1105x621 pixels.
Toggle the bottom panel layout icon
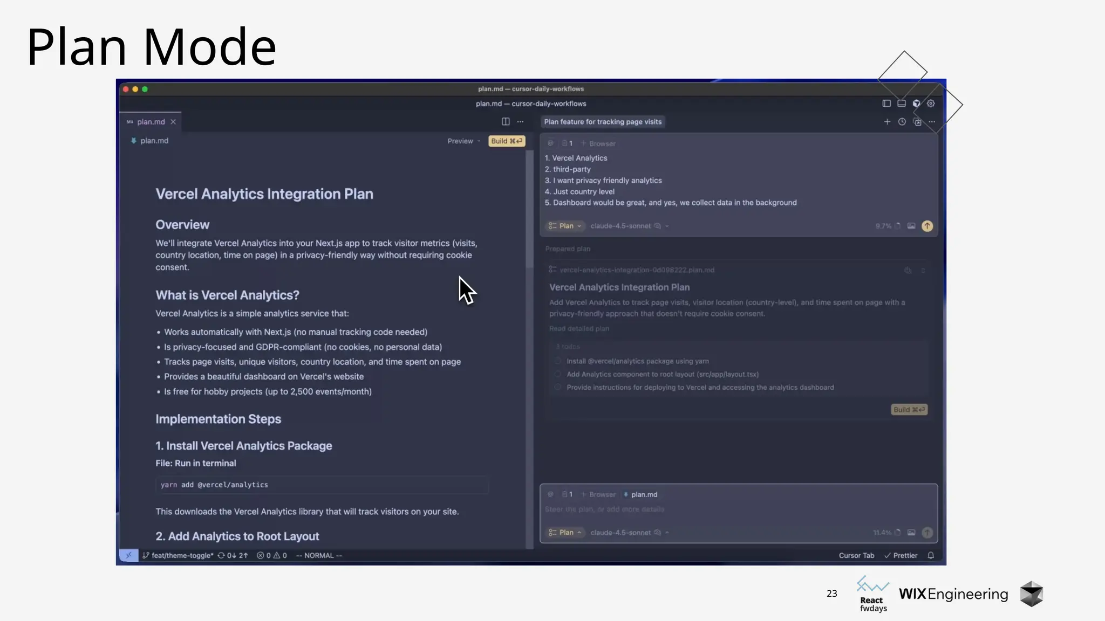(x=902, y=103)
